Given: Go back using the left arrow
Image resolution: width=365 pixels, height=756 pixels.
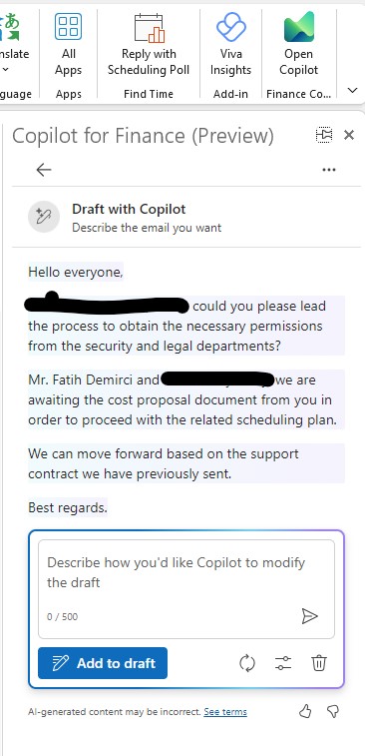Looking at the screenshot, I should click(44, 170).
